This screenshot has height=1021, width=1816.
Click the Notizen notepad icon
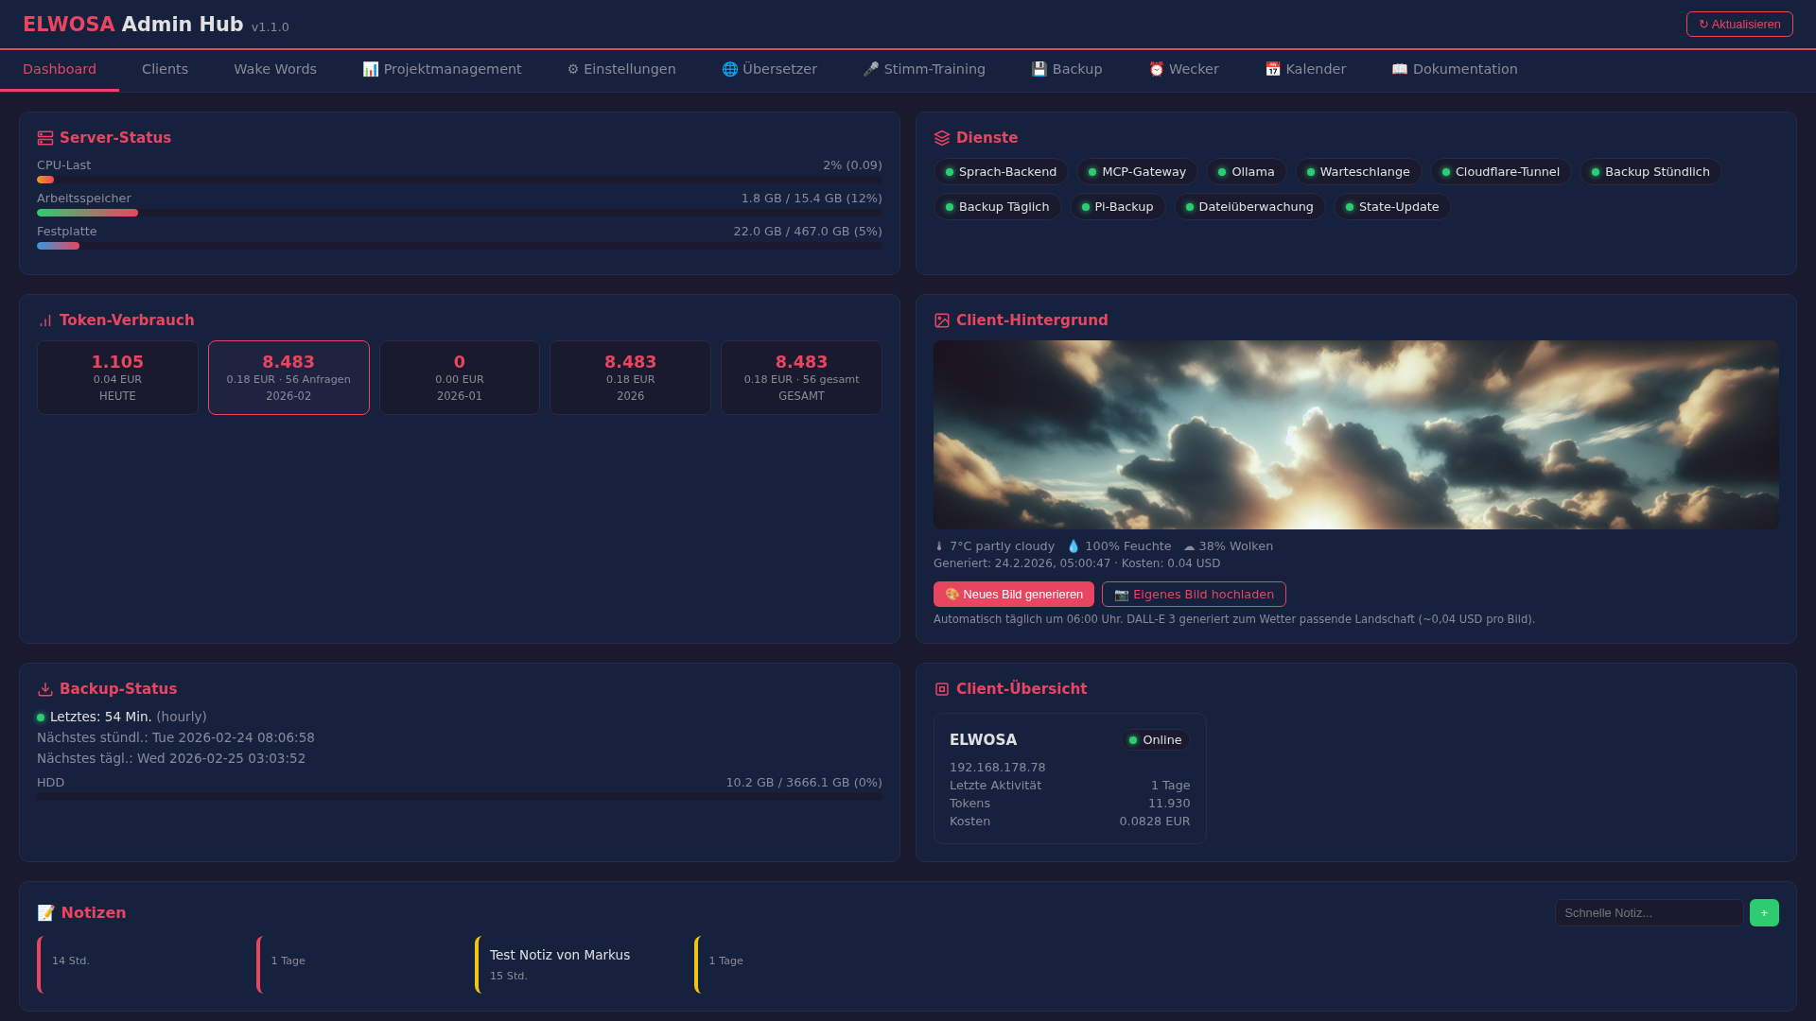[46, 913]
